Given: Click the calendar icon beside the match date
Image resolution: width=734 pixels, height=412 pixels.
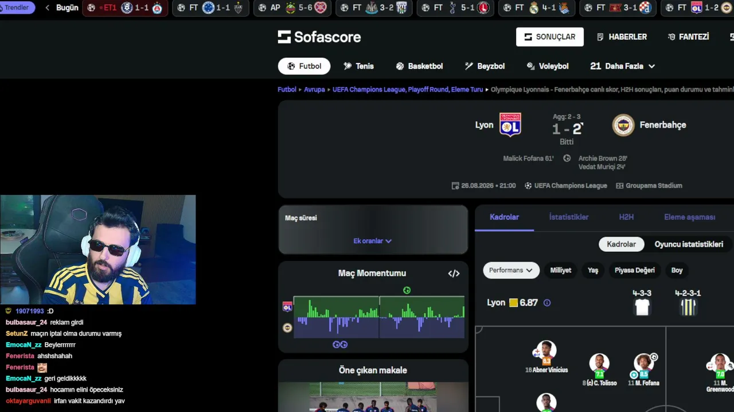Looking at the screenshot, I should point(455,186).
